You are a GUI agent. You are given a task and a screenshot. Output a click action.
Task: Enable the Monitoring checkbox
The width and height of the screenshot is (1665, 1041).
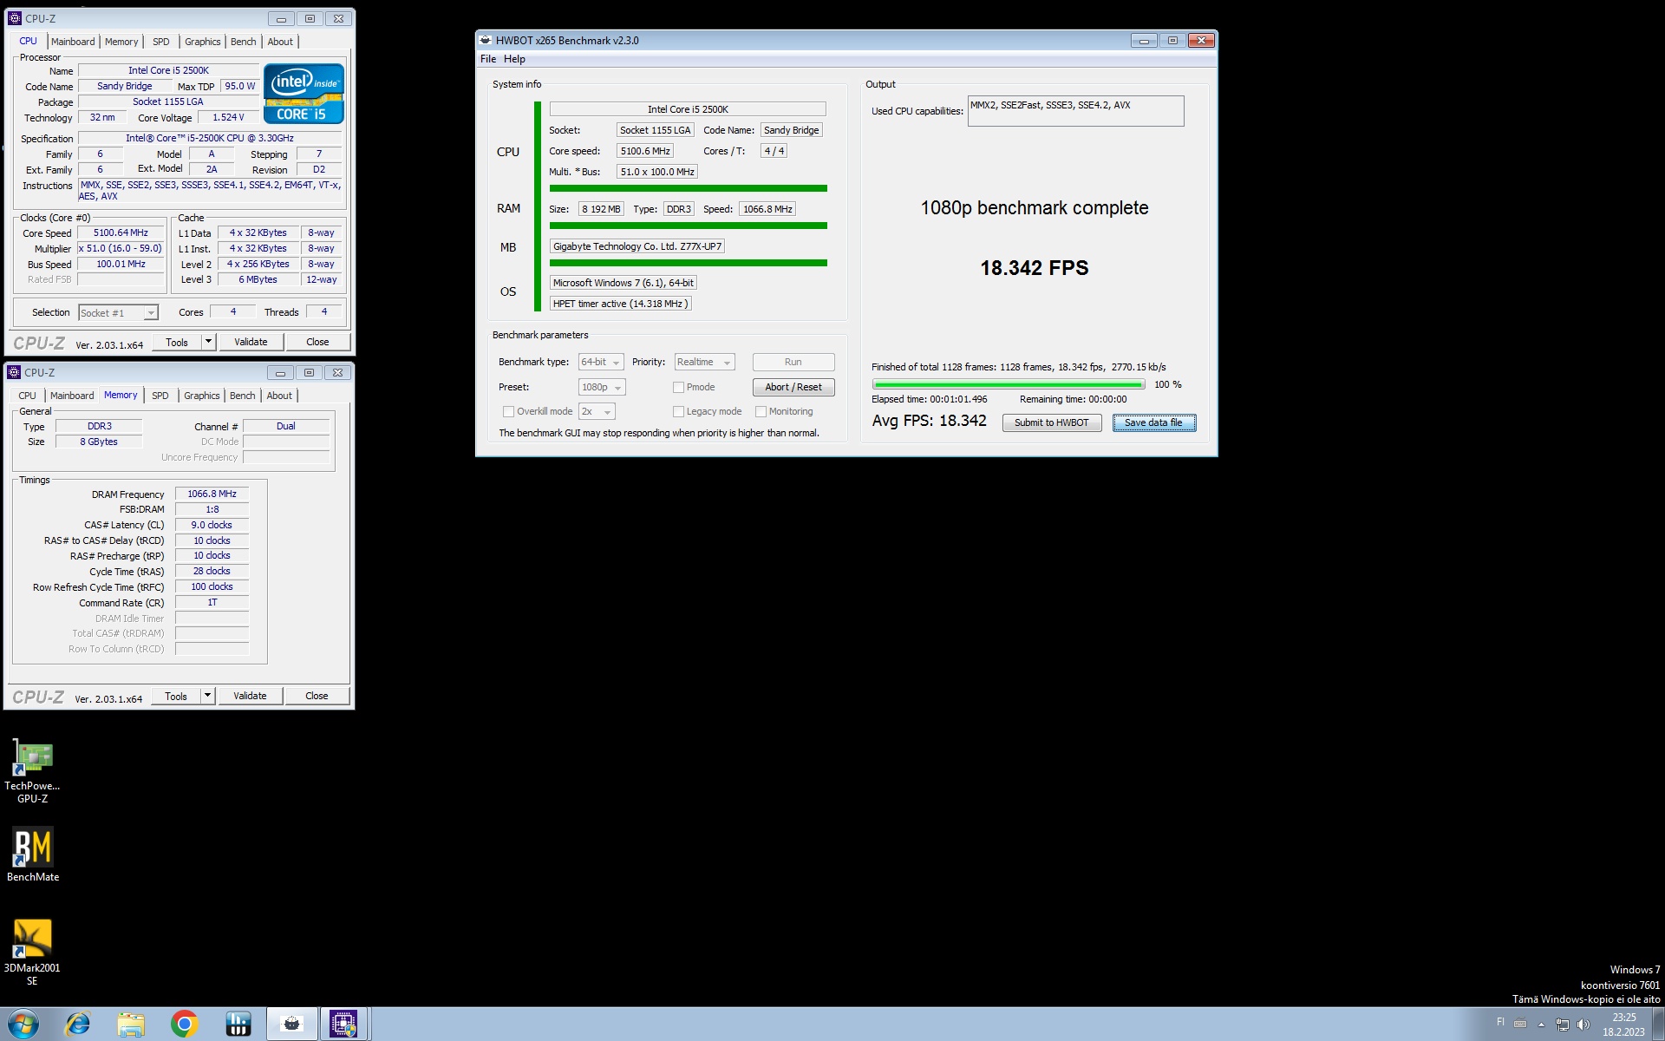761,411
